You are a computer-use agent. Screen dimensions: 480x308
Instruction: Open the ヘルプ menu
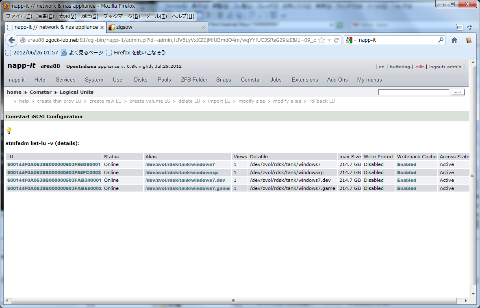[183, 16]
